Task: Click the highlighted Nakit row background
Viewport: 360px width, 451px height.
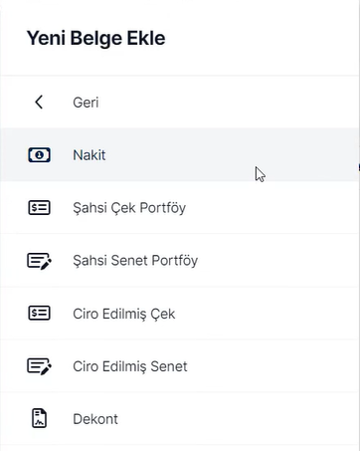Action: 180,154
